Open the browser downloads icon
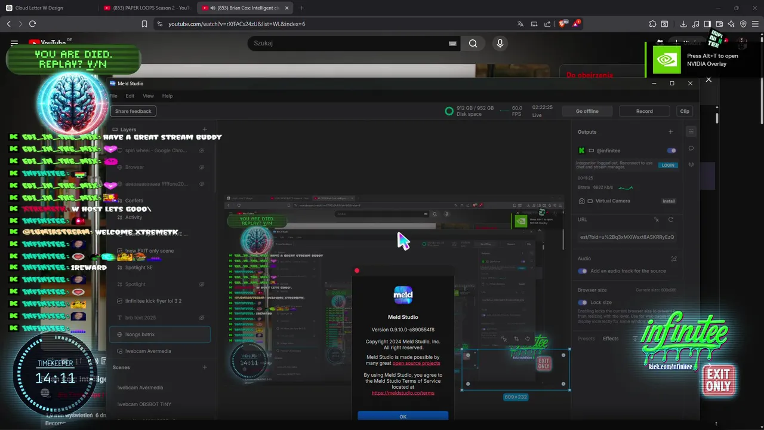 [683, 24]
